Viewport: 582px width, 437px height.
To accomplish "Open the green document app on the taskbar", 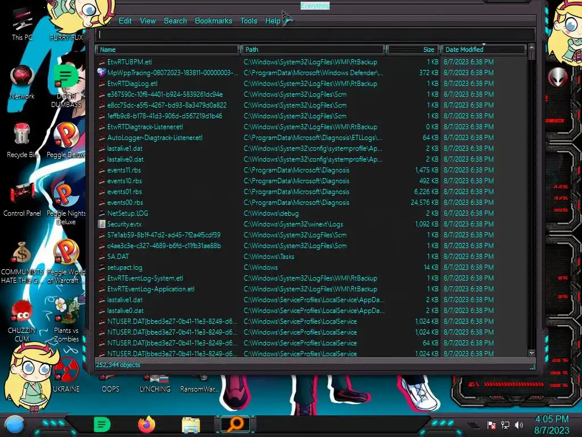I will pos(102,424).
